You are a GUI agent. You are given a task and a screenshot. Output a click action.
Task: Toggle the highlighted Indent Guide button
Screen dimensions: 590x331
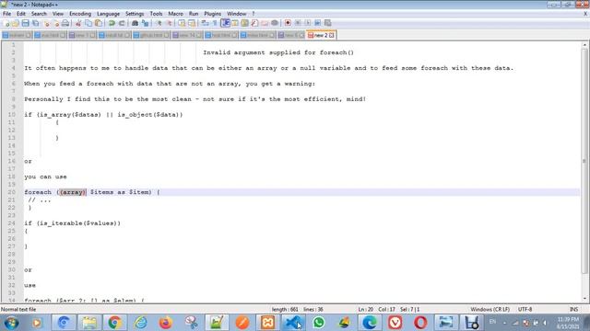[225, 23]
